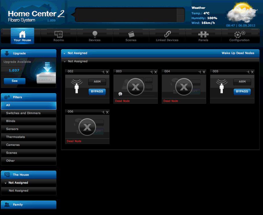Screen dimensions: 263x215
Task: Click The House floor plan icon
Action: pyautogui.click(x=7, y=175)
